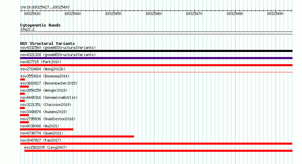Click ruler position 69325450
This screenshot has height=164, width=302.
click(x=113, y=14)
